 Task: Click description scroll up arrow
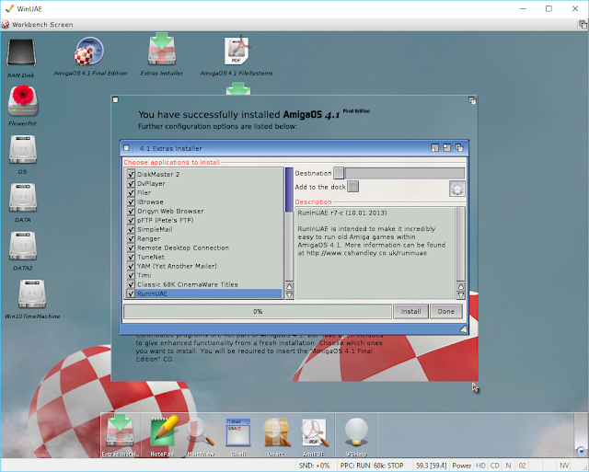click(x=461, y=286)
